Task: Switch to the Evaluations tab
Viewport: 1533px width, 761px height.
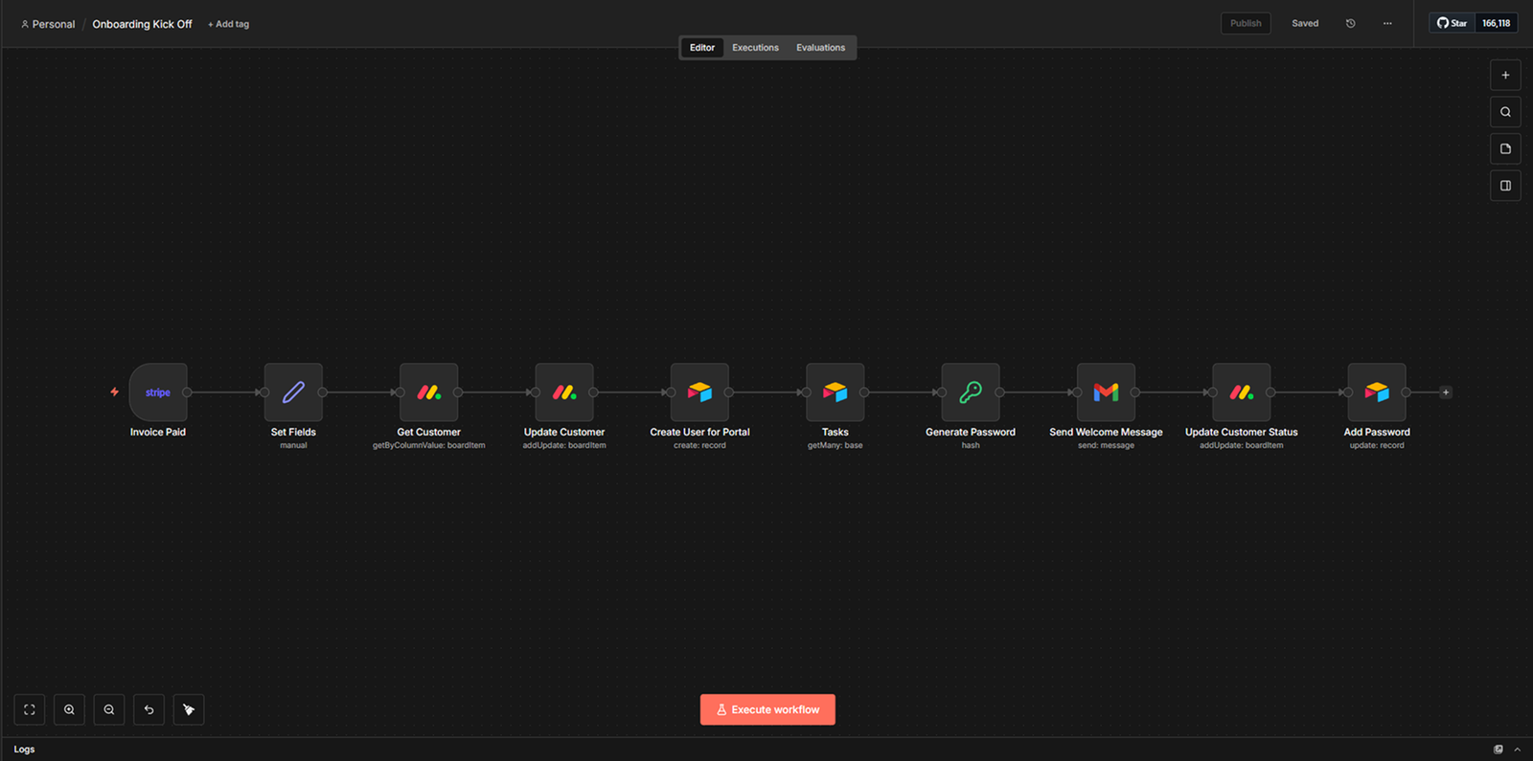Action: click(820, 48)
